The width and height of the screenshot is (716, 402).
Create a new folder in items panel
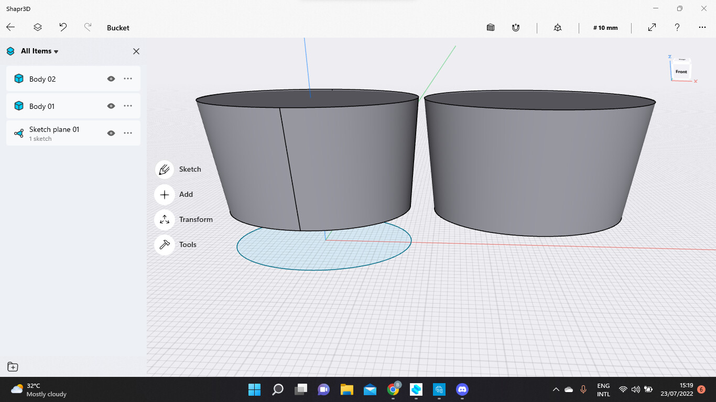pos(13,367)
